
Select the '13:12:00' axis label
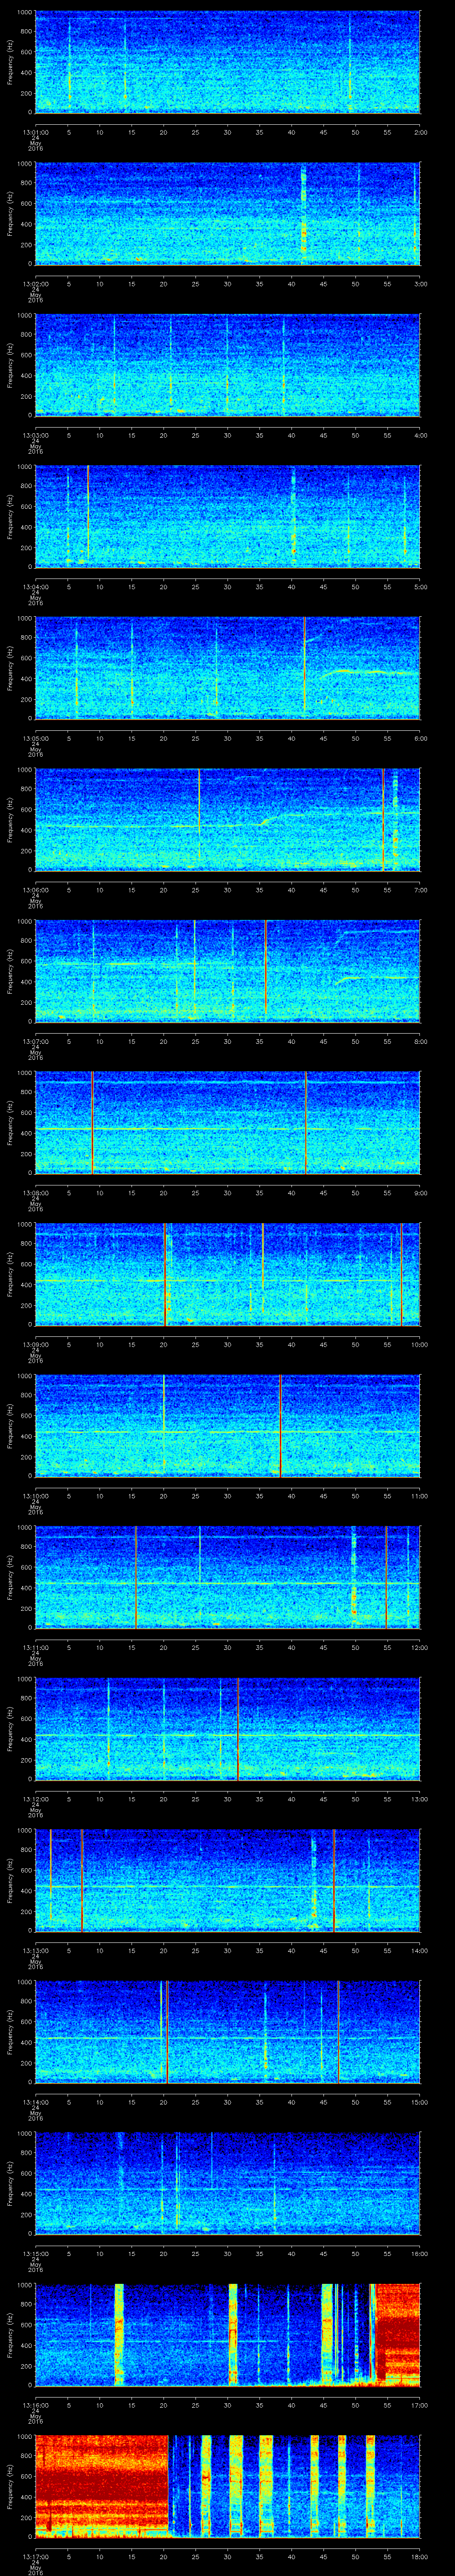tap(36, 1800)
